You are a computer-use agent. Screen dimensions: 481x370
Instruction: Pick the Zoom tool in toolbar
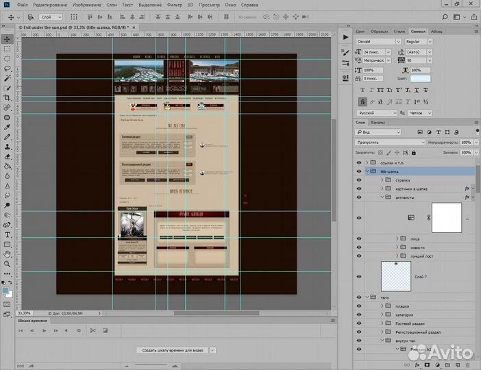(x=8, y=263)
